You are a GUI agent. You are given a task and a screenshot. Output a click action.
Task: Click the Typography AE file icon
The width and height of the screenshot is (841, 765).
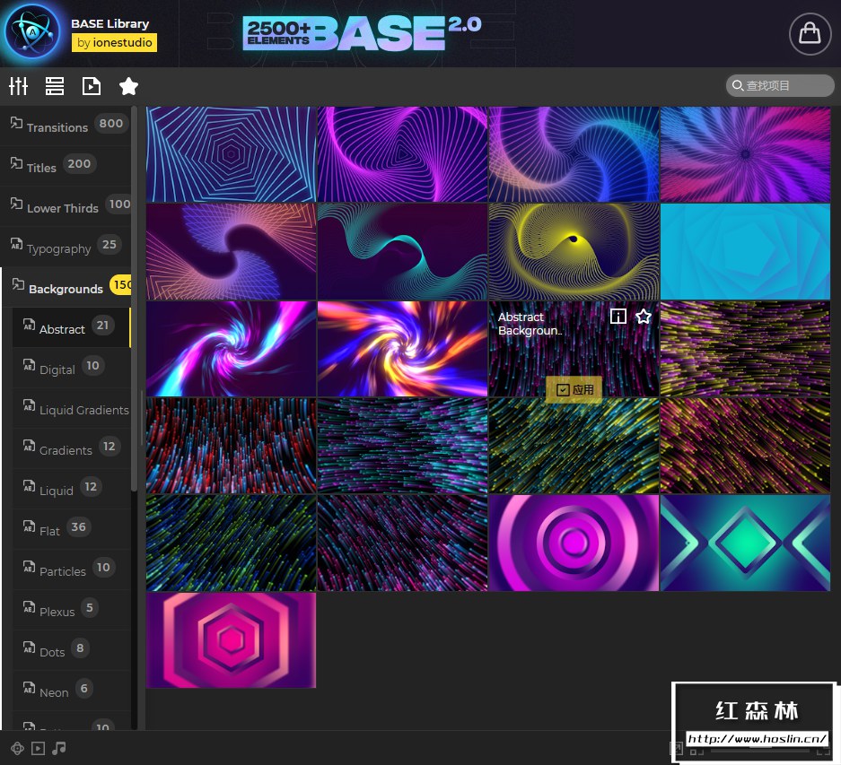point(17,244)
